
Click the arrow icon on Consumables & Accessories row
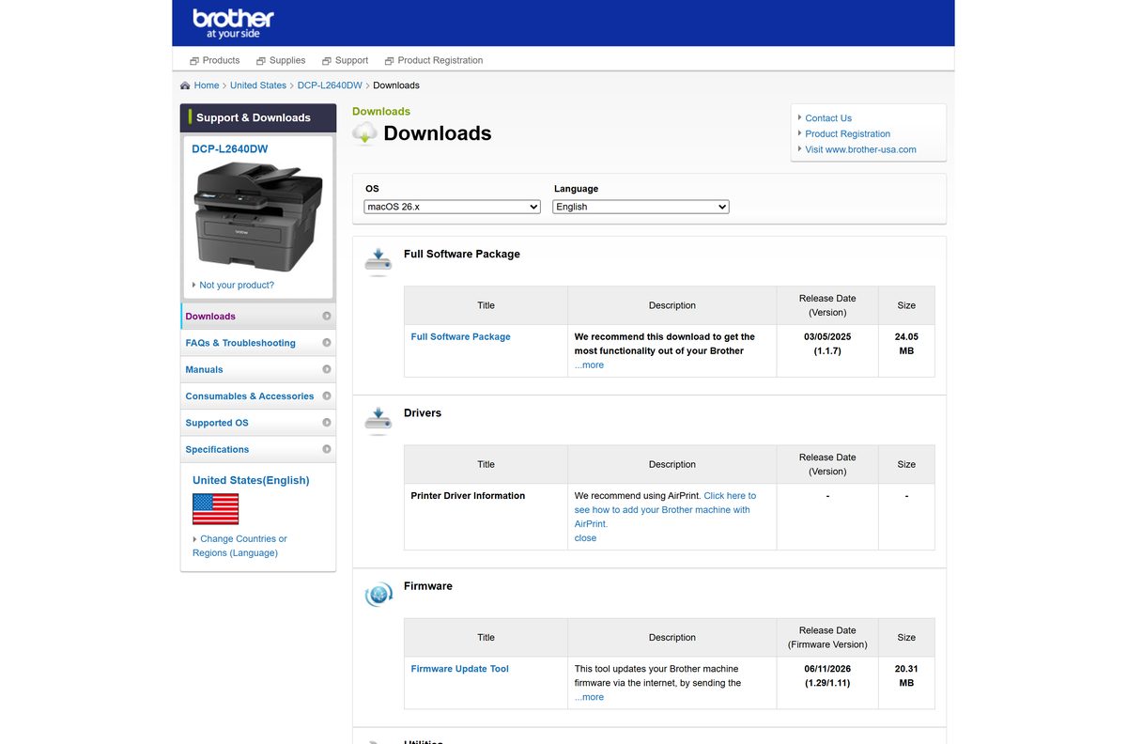(x=327, y=395)
